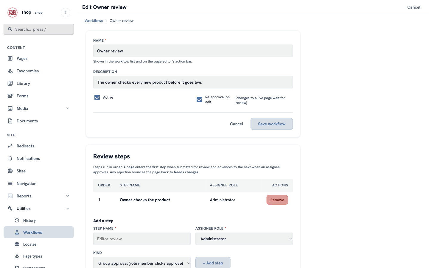429x268 pixels.
Task: Click the Locales globe icon
Action: click(17, 244)
